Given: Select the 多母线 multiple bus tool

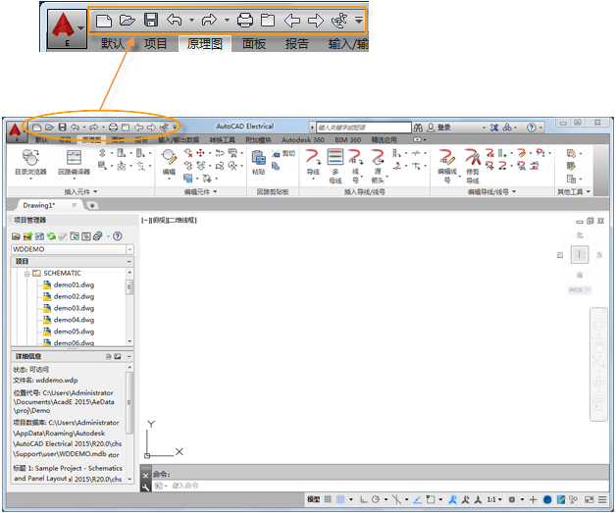Looking at the screenshot, I should coord(335,165).
